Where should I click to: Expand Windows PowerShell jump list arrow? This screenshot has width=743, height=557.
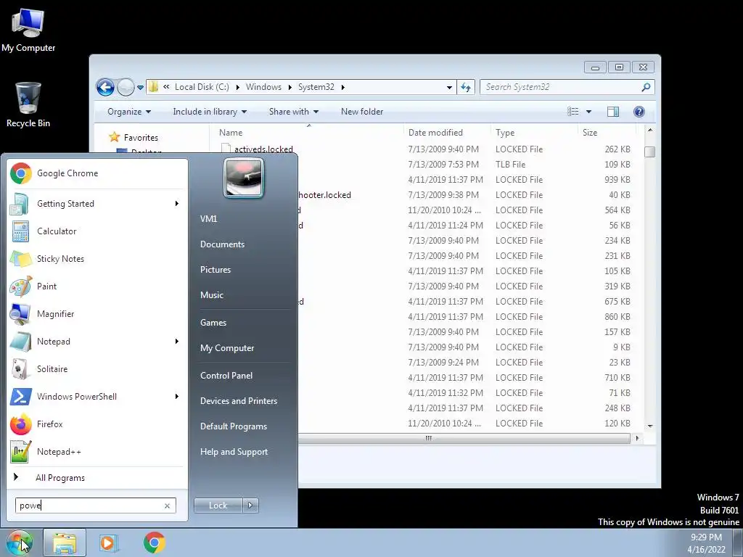point(177,397)
